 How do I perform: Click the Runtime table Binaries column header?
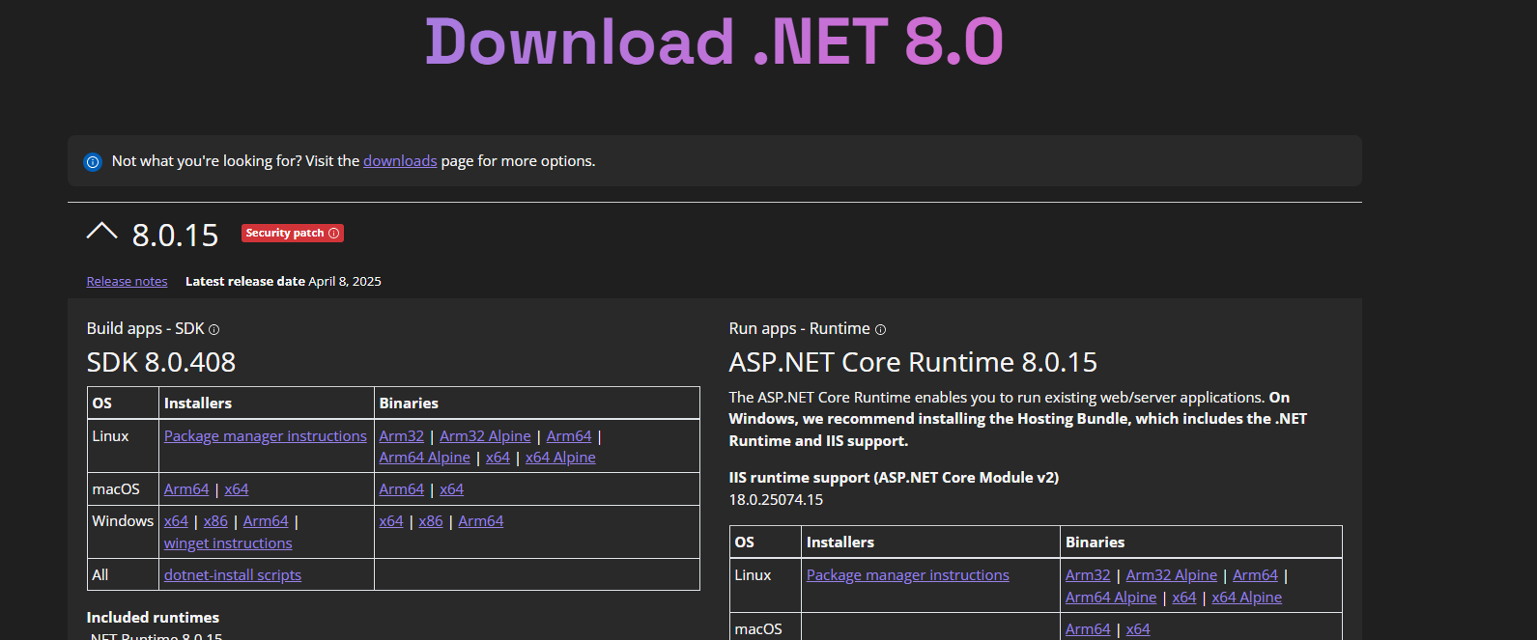click(1096, 543)
